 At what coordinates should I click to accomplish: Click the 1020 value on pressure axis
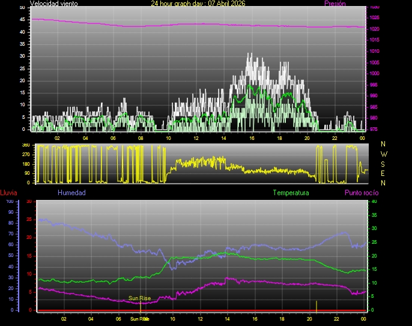374,29
